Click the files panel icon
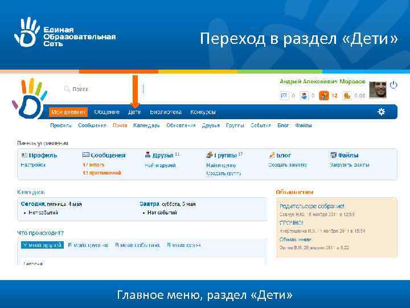Screen dimensions: 410x308 click(333, 155)
